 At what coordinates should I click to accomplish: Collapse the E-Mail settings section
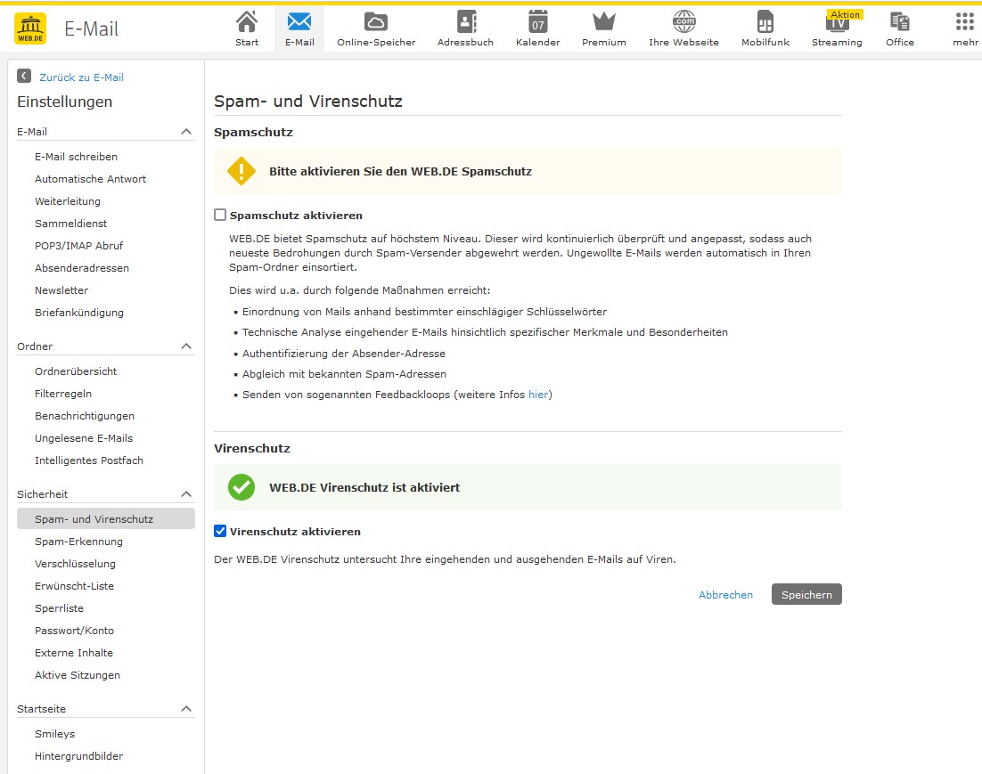[x=186, y=132]
